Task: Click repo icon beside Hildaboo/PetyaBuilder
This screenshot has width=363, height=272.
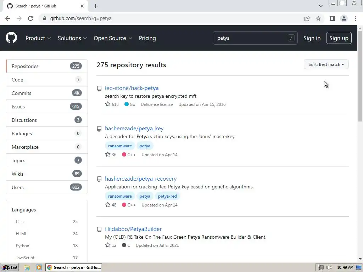Action: 99,229
